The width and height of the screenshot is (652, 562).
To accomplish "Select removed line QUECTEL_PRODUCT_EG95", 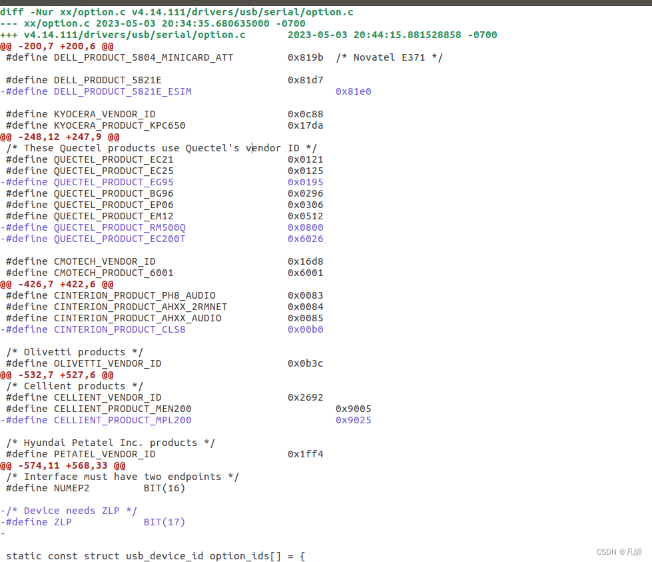I will point(162,182).
